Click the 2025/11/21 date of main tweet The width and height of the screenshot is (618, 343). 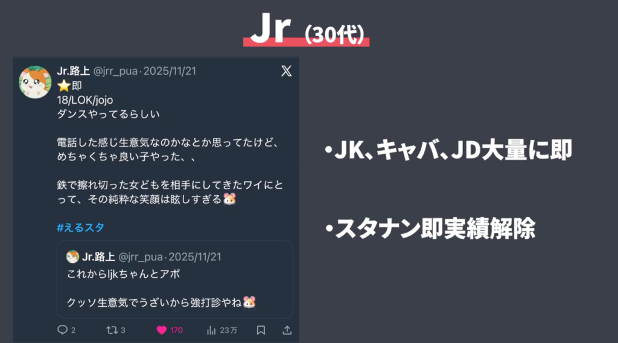click(170, 71)
